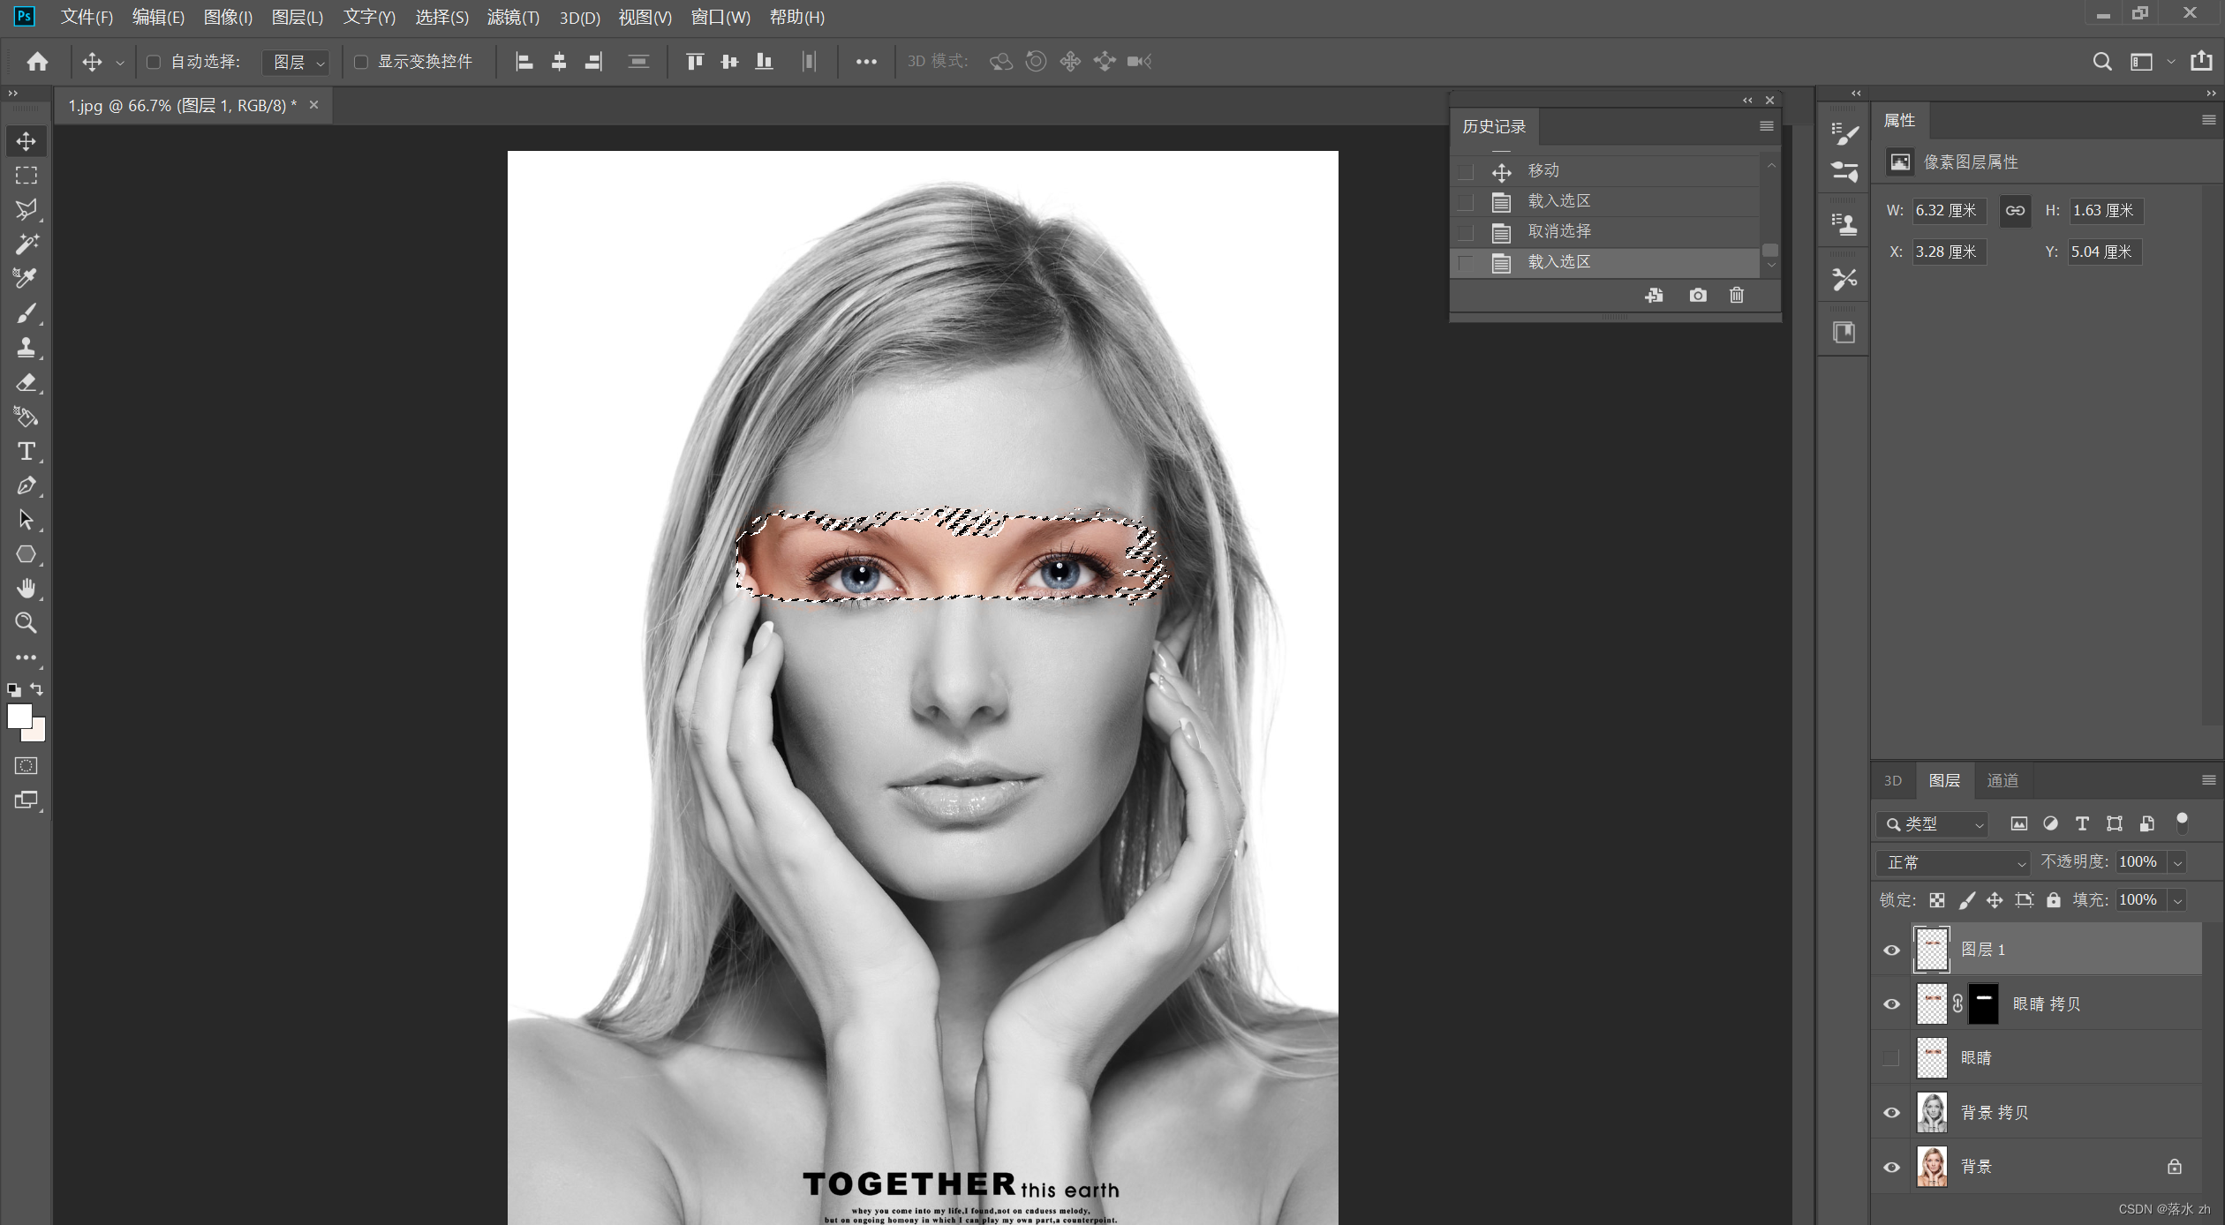
Task: Select the Eraser tool
Action: coord(26,382)
